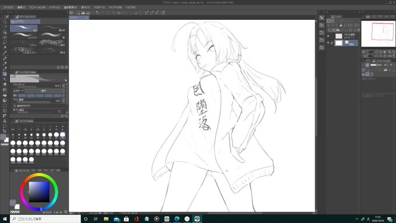396x223 pixels.
Task: Toggle the lock layer icon
Action: pyautogui.click(x=341, y=25)
